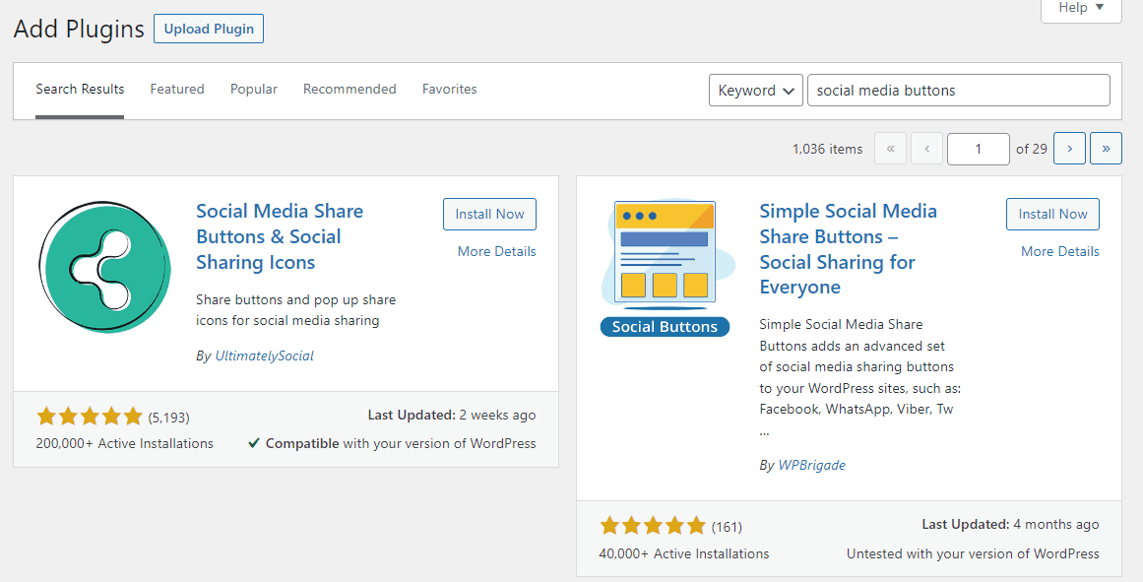Open More Details for UltimatelySocial plugin
The width and height of the screenshot is (1143, 582).
496,251
